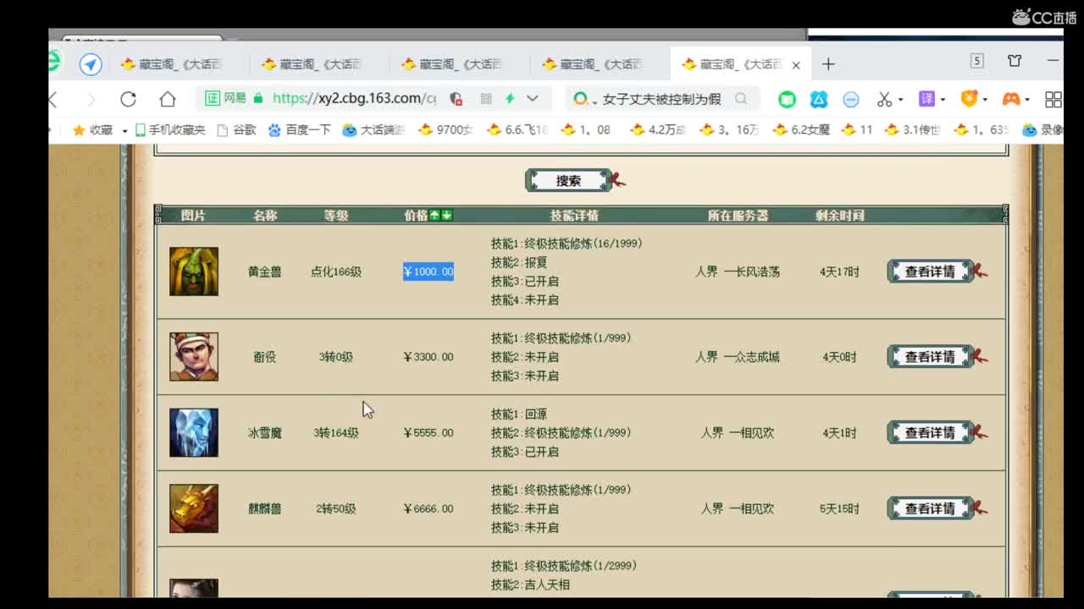Expand the translate tool dropdown arrow
Screen dimensions: 1084x609
tap(943, 100)
